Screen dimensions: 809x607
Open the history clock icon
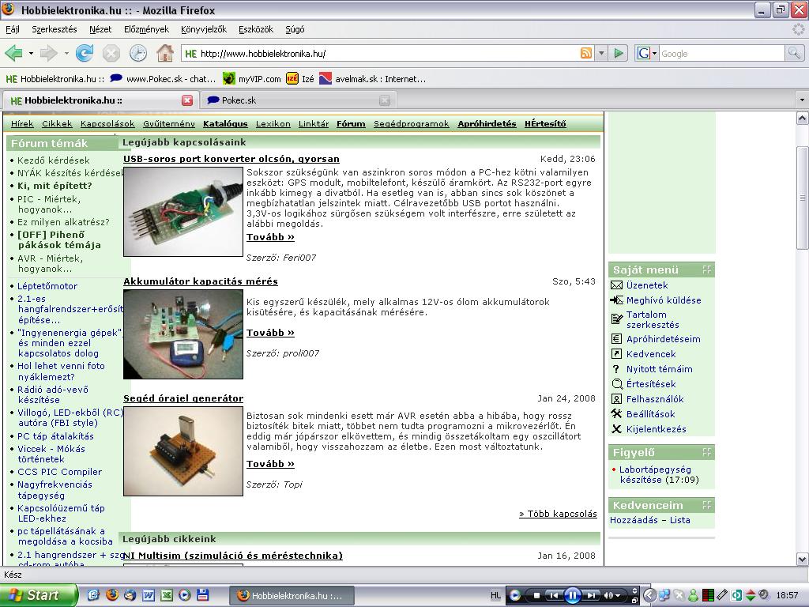[137, 53]
